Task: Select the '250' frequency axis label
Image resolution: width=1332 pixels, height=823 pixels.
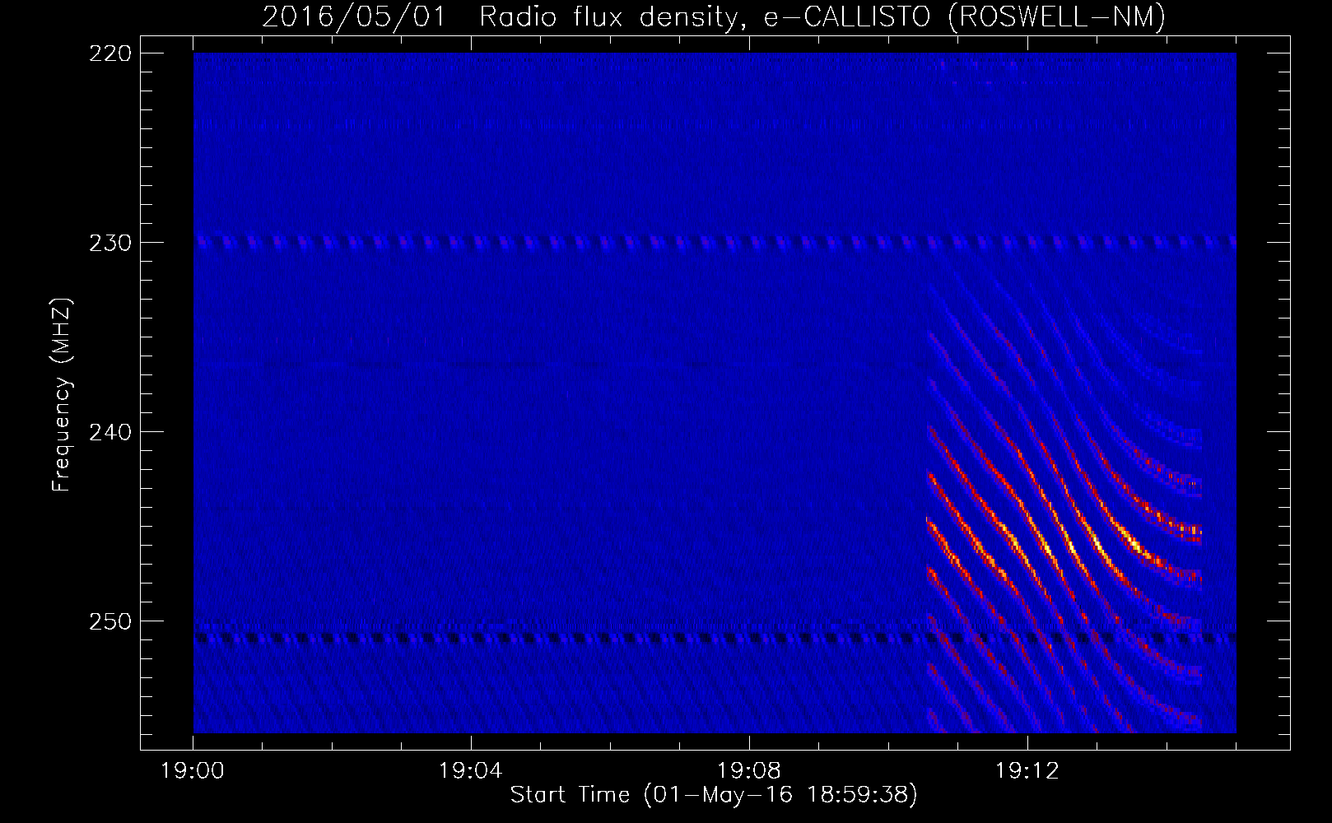Action: [109, 621]
